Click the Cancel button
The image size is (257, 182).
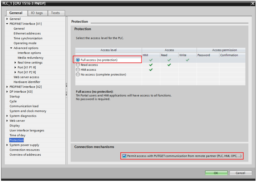click(240, 173)
